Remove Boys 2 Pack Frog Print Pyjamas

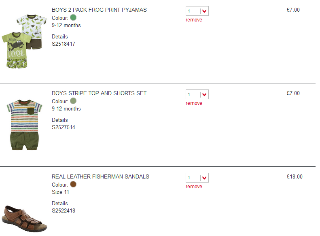click(194, 20)
